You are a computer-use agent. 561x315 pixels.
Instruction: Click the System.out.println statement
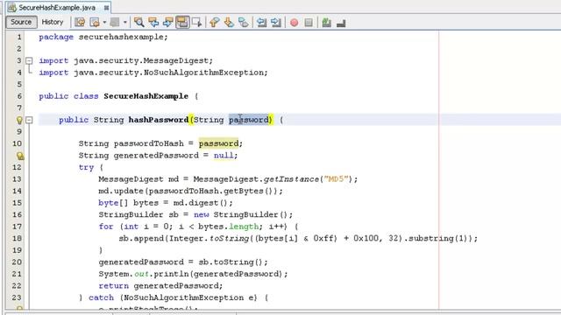(193, 274)
